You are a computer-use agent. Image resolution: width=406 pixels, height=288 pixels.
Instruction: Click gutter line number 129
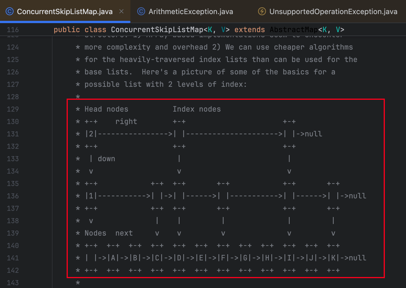pos(13,109)
